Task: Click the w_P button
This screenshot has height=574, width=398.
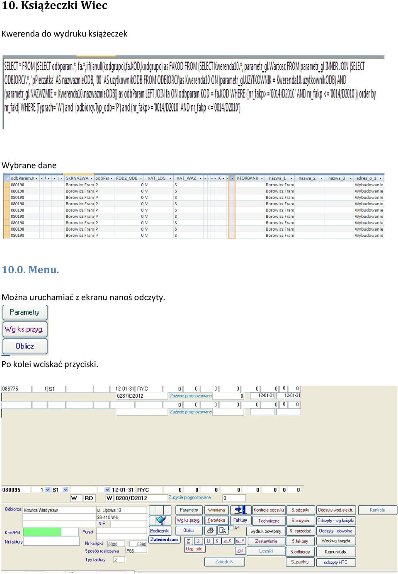Action: 240,541
